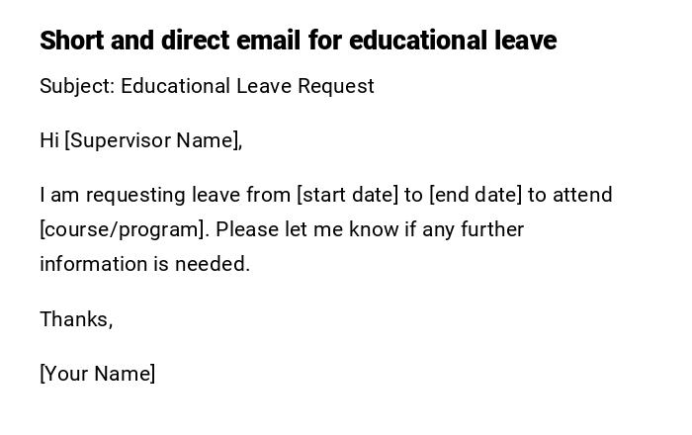Click the 'Subject:' label
This screenshot has width=692, height=435.
pos(76,86)
